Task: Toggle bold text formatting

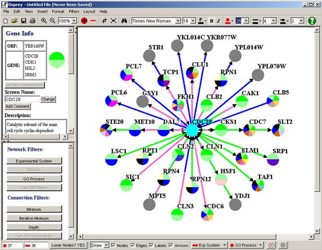Action: point(211,21)
